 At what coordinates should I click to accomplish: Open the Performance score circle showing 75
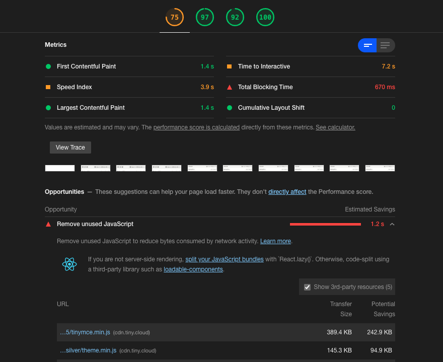pyautogui.click(x=174, y=17)
